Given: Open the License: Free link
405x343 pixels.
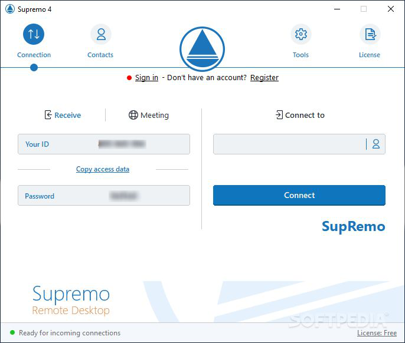Looking at the screenshot, I should (377, 333).
